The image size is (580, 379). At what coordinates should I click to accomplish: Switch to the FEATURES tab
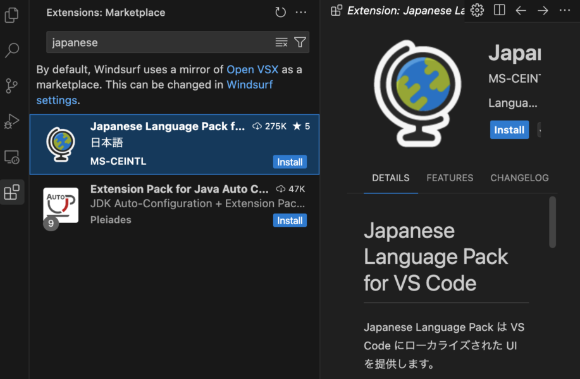tap(450, 178)
